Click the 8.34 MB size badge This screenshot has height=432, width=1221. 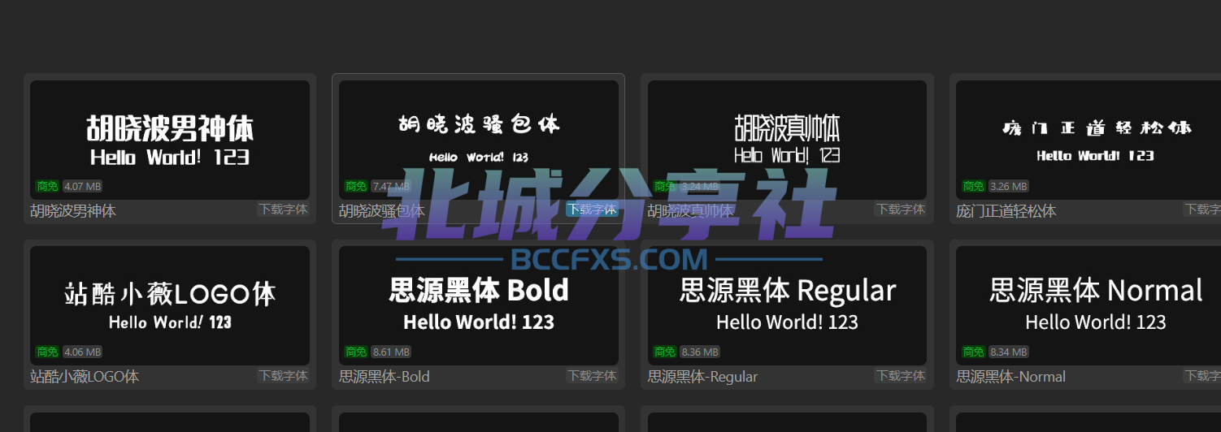pos(1009,352)
